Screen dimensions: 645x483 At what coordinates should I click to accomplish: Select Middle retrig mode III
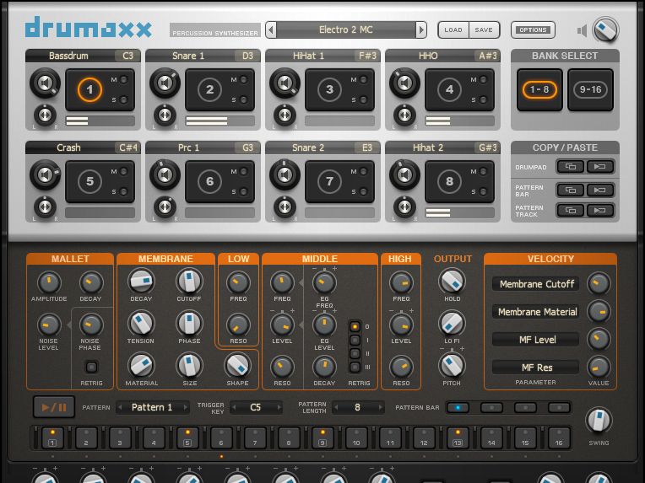coord(355,368)
